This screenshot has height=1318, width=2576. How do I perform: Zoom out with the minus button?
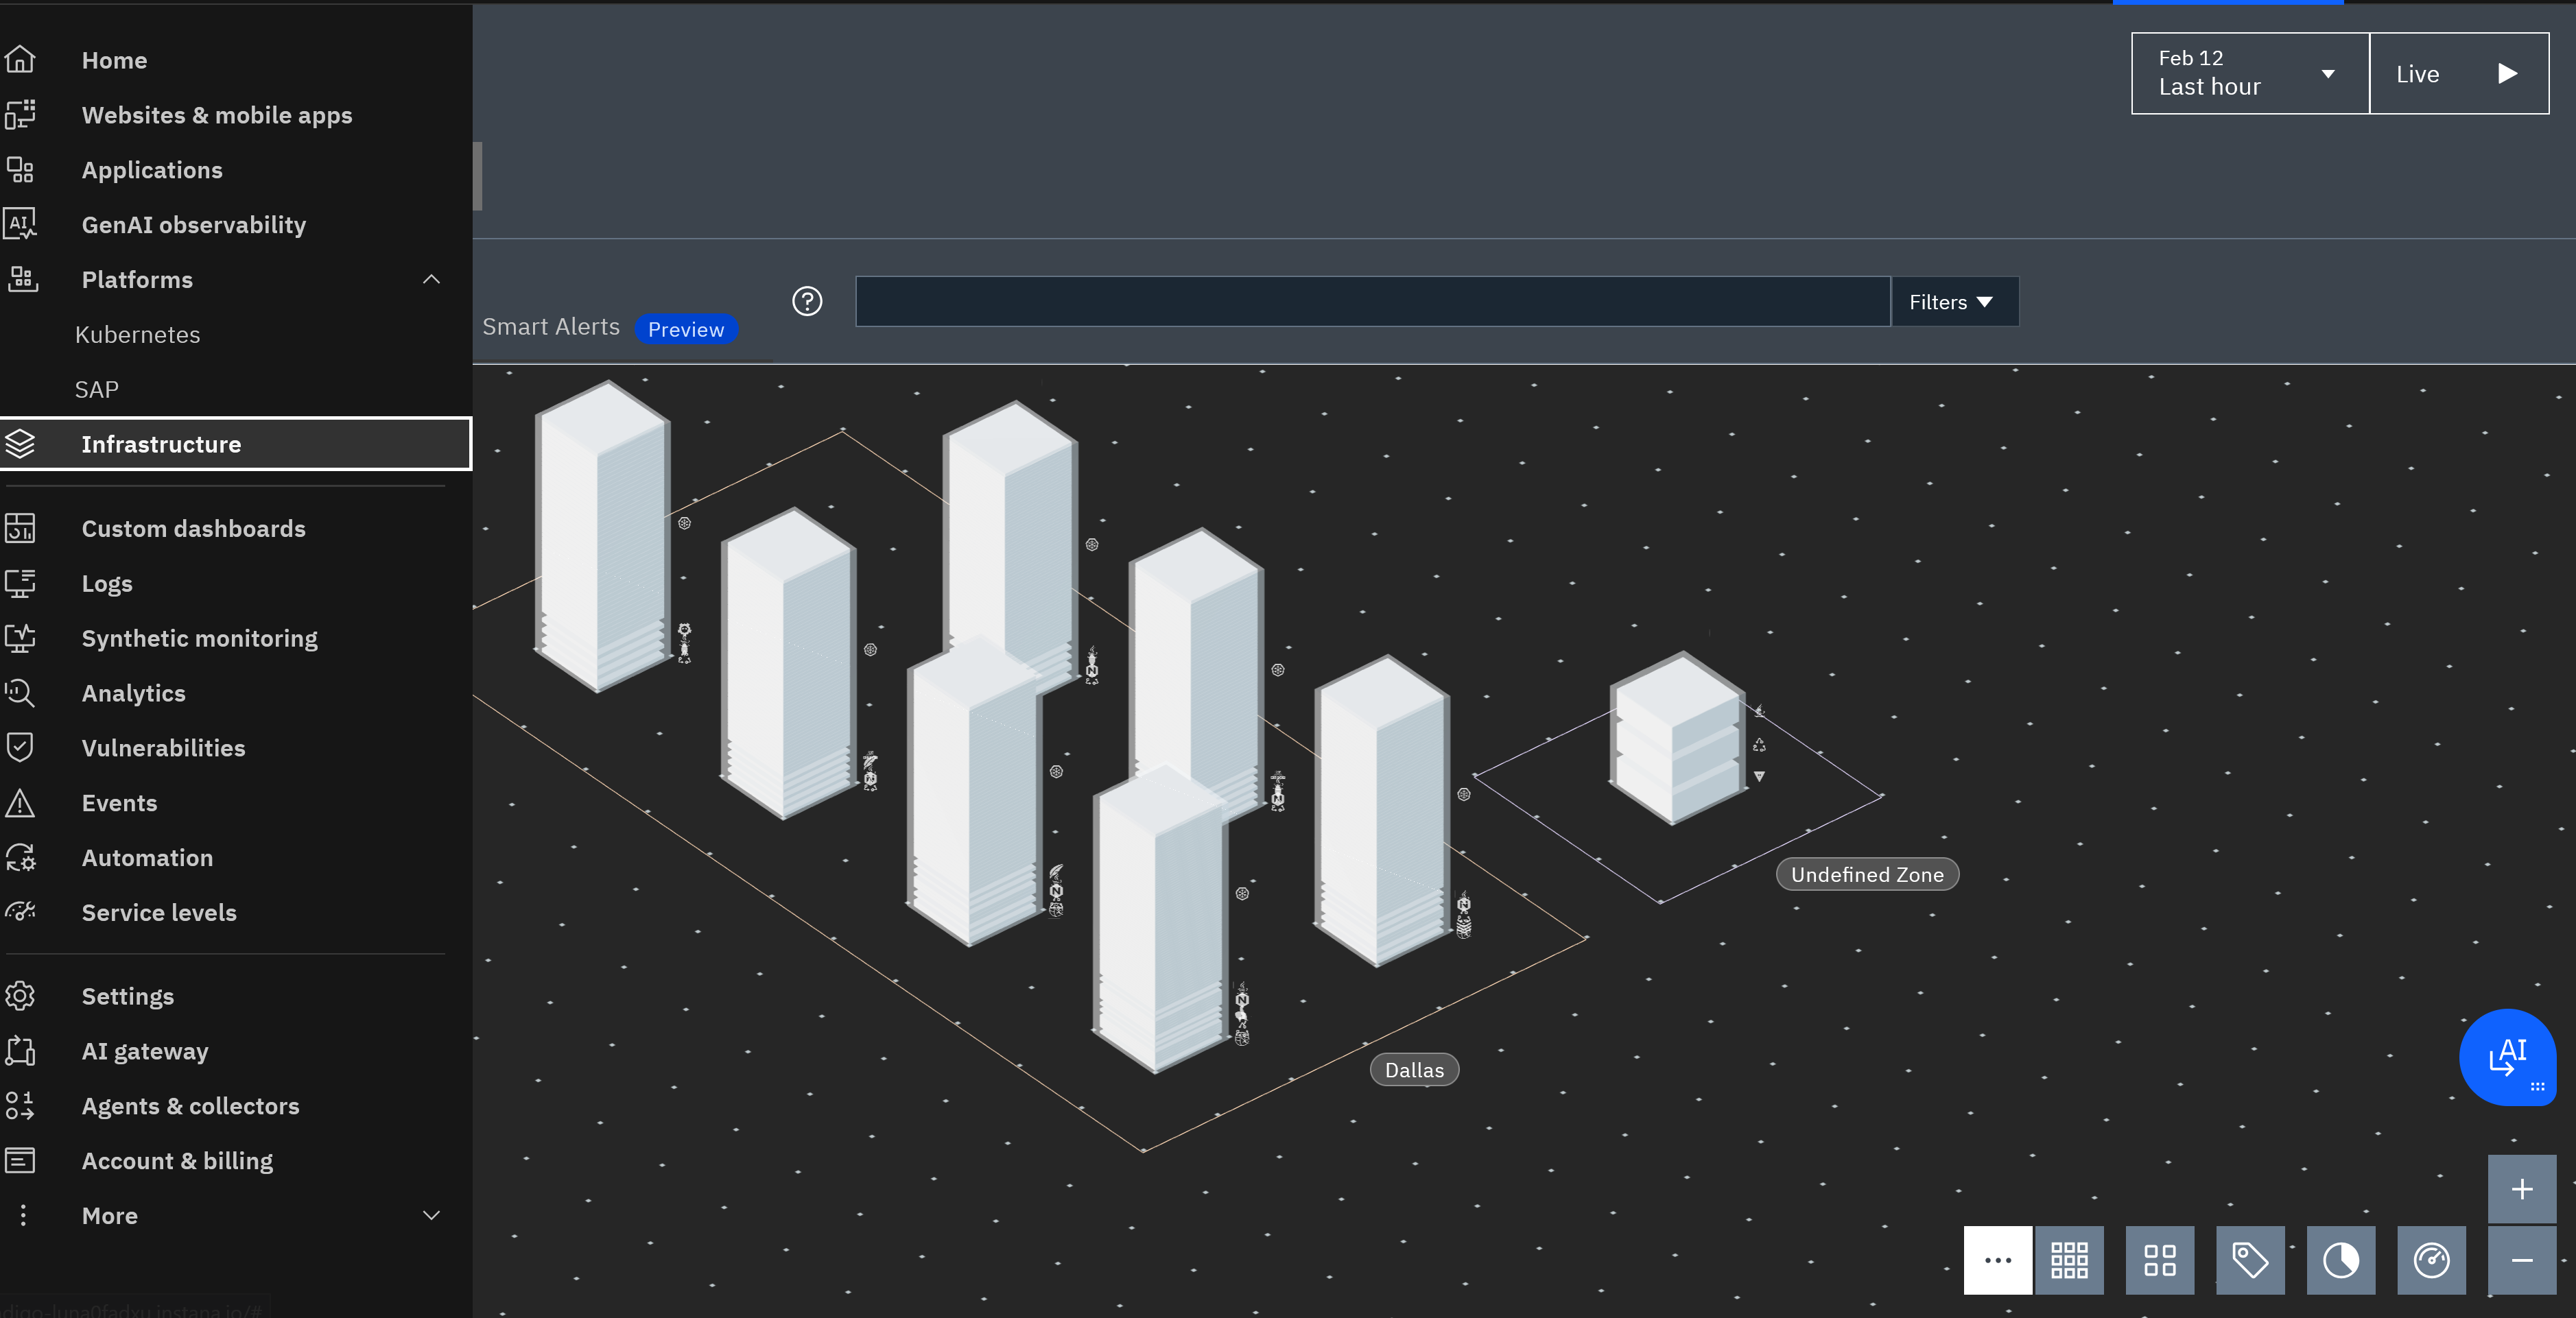click(x=2522, y=1260)
